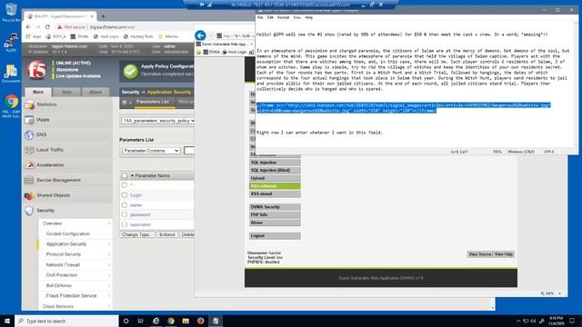Click the blue back arrow in Internet Explorer
The height and width of the screenshot is (327, 582).
(x=200, y=35)
